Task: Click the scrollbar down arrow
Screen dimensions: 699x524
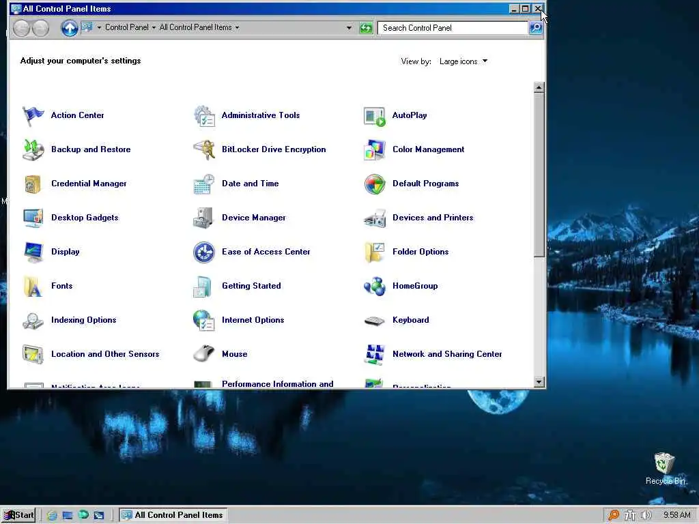Action: click(x=539, y=382)
